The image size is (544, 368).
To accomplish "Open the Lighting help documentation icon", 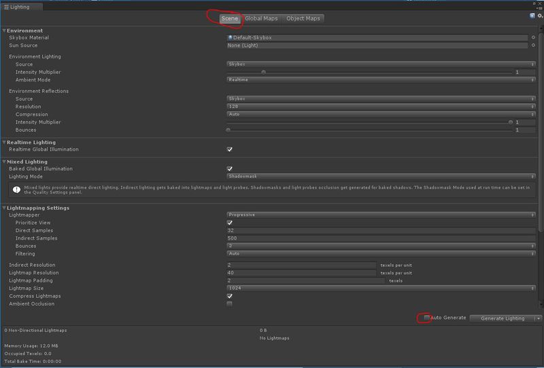I will click(532, 16).
